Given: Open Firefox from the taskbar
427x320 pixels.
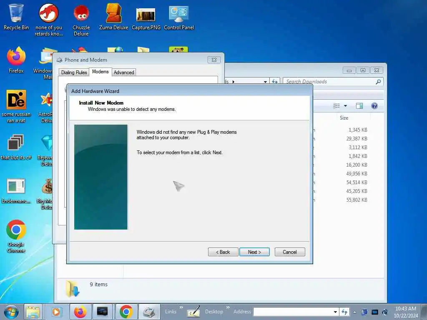Looking at the screenshot, I should pos(80,312).
